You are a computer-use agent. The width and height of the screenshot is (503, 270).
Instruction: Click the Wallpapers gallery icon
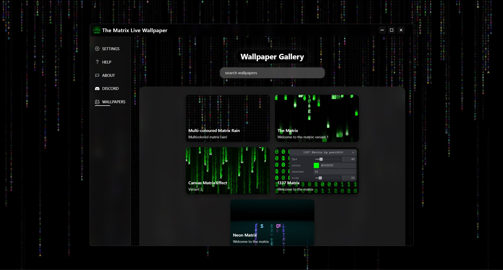[x=97, y=102]
